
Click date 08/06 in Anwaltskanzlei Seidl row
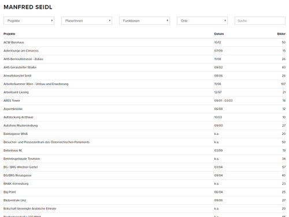tap(218, 76)
